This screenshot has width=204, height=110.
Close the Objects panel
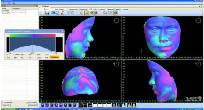click(37, 6)
